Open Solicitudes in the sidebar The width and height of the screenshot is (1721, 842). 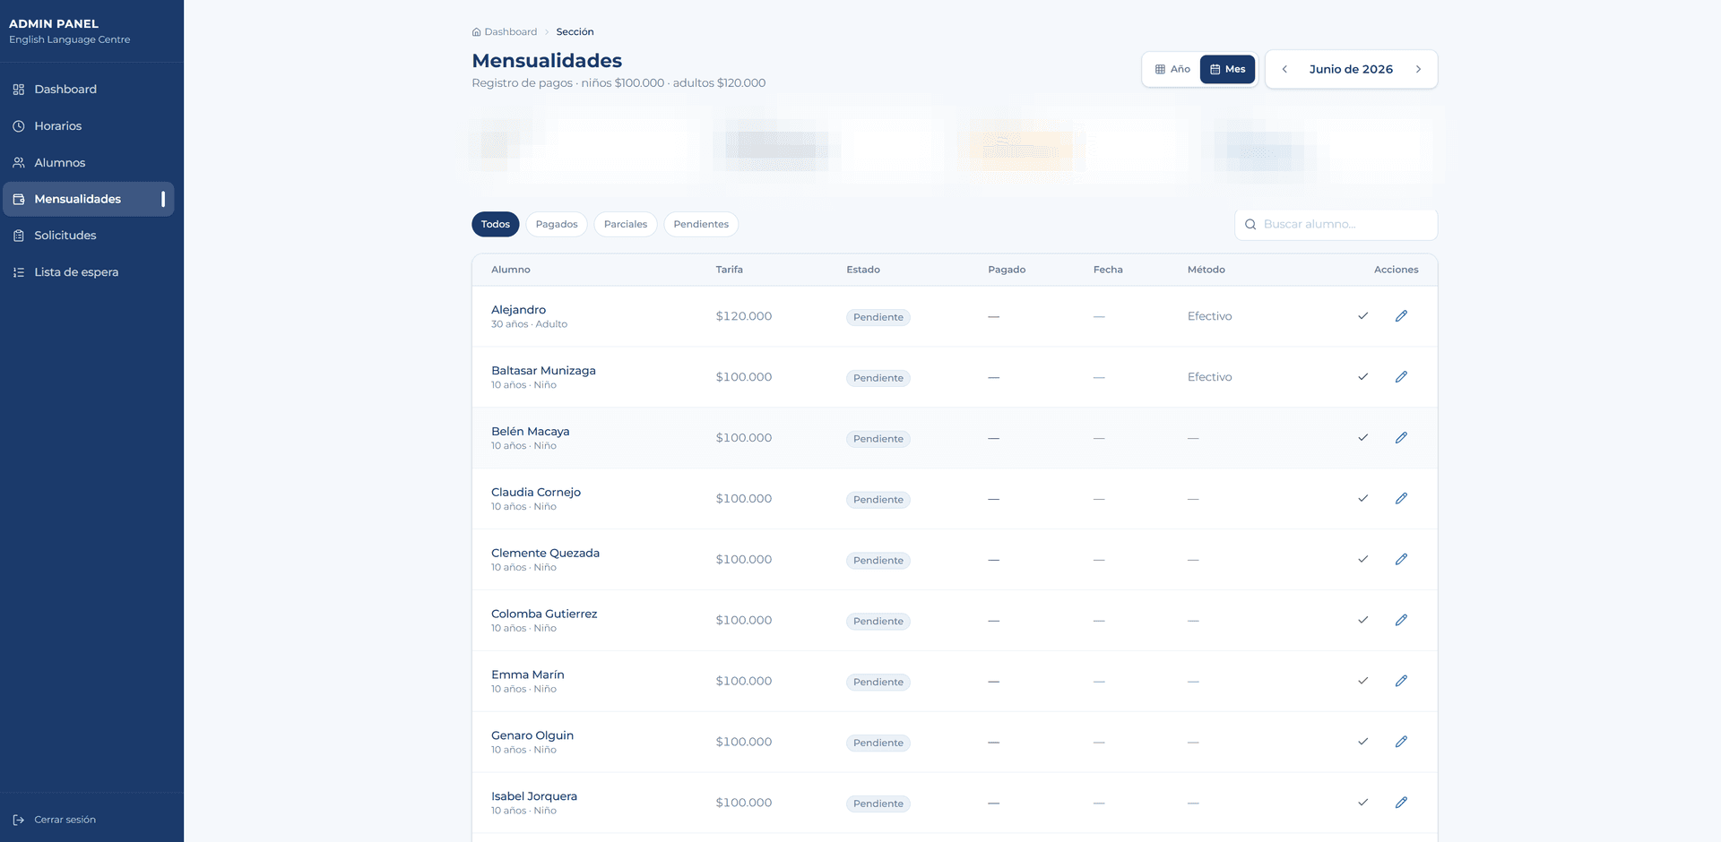click(89, 236)
